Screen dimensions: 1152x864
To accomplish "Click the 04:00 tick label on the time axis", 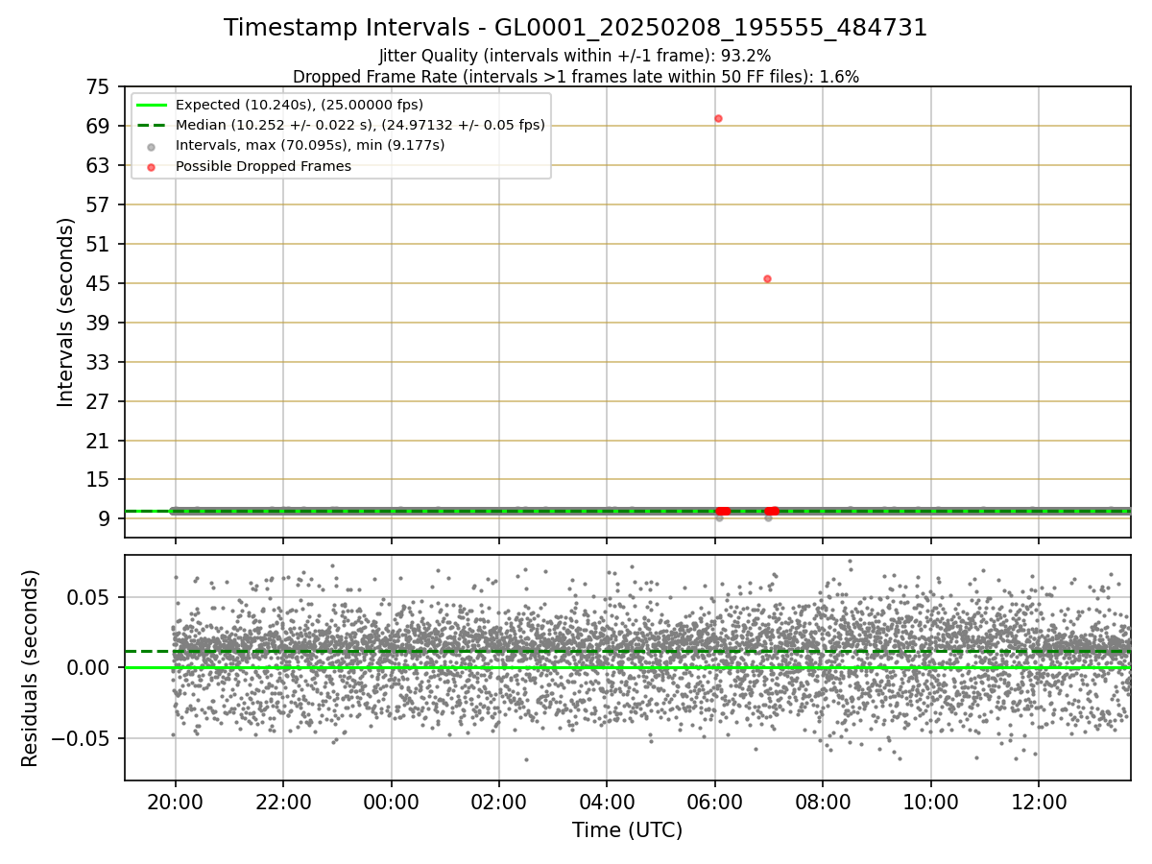I will (607, 802).
